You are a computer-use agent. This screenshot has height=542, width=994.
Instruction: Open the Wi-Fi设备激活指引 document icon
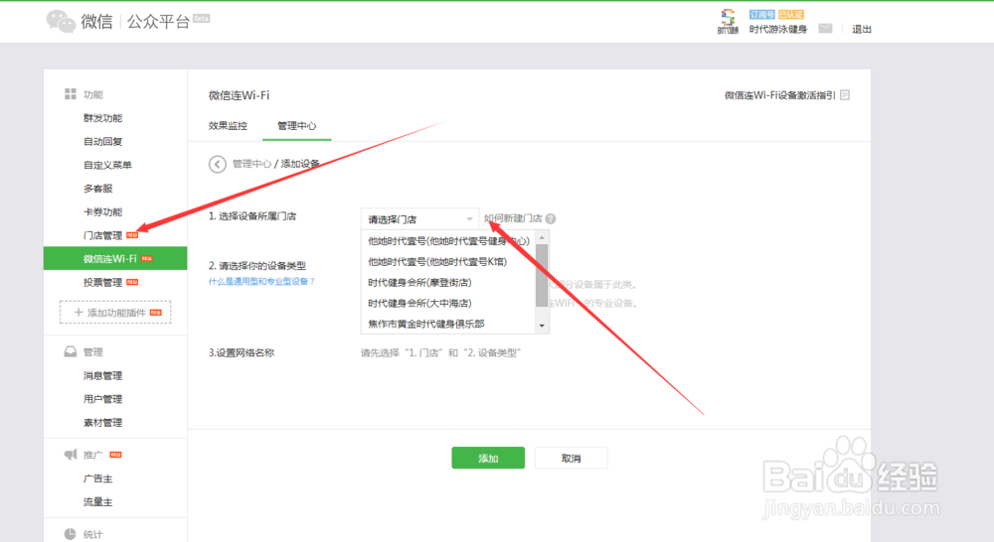(x=845, y=95)
